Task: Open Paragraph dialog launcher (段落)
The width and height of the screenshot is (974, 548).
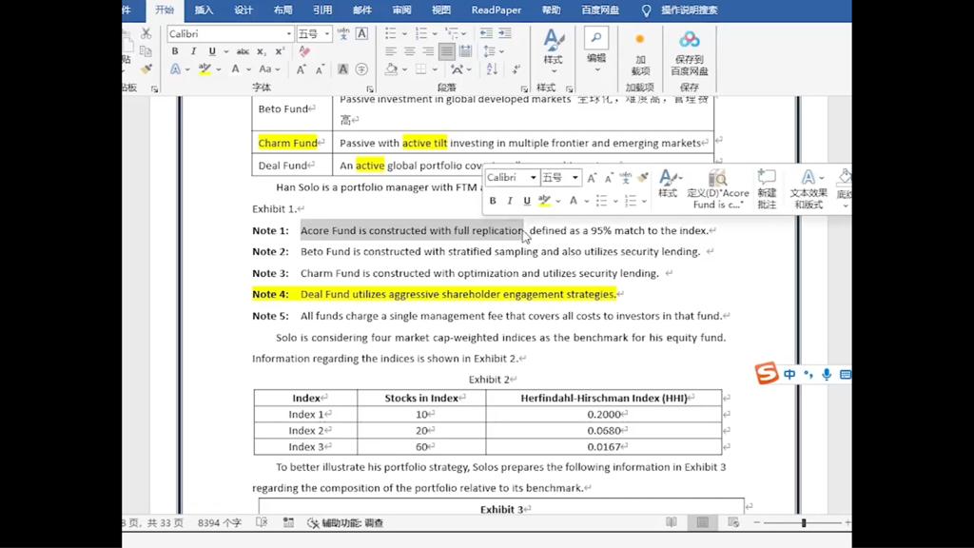Action: click(x=524, y=88)
